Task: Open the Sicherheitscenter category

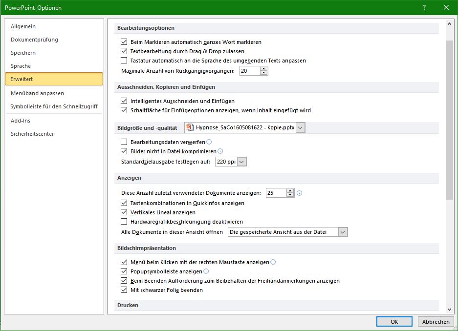Action: pyautogui.click(x=32, y=134)
